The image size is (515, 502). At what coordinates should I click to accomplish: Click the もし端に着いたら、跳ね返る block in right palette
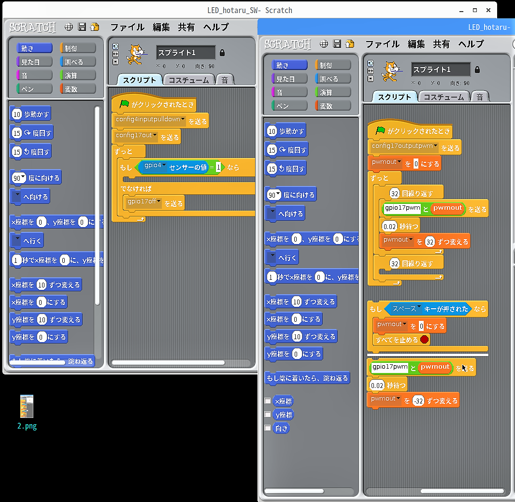pyautogui.click(x=307, y=378)
